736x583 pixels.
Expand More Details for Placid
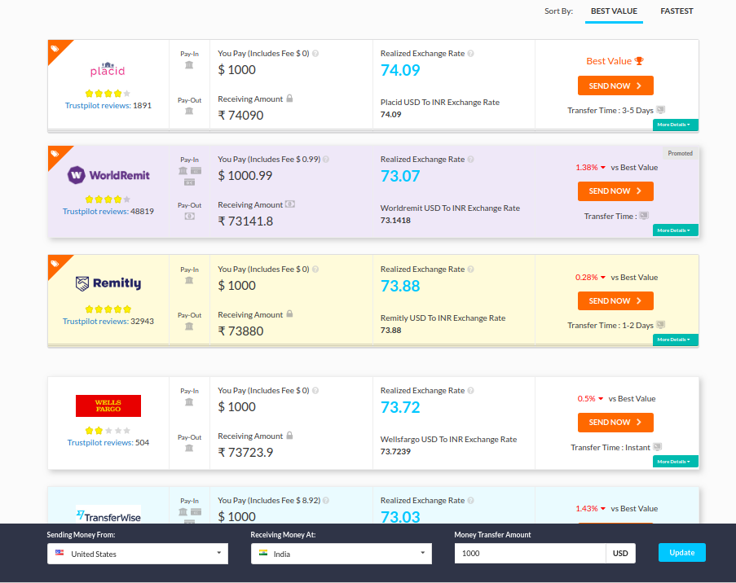tap(675, 125)
